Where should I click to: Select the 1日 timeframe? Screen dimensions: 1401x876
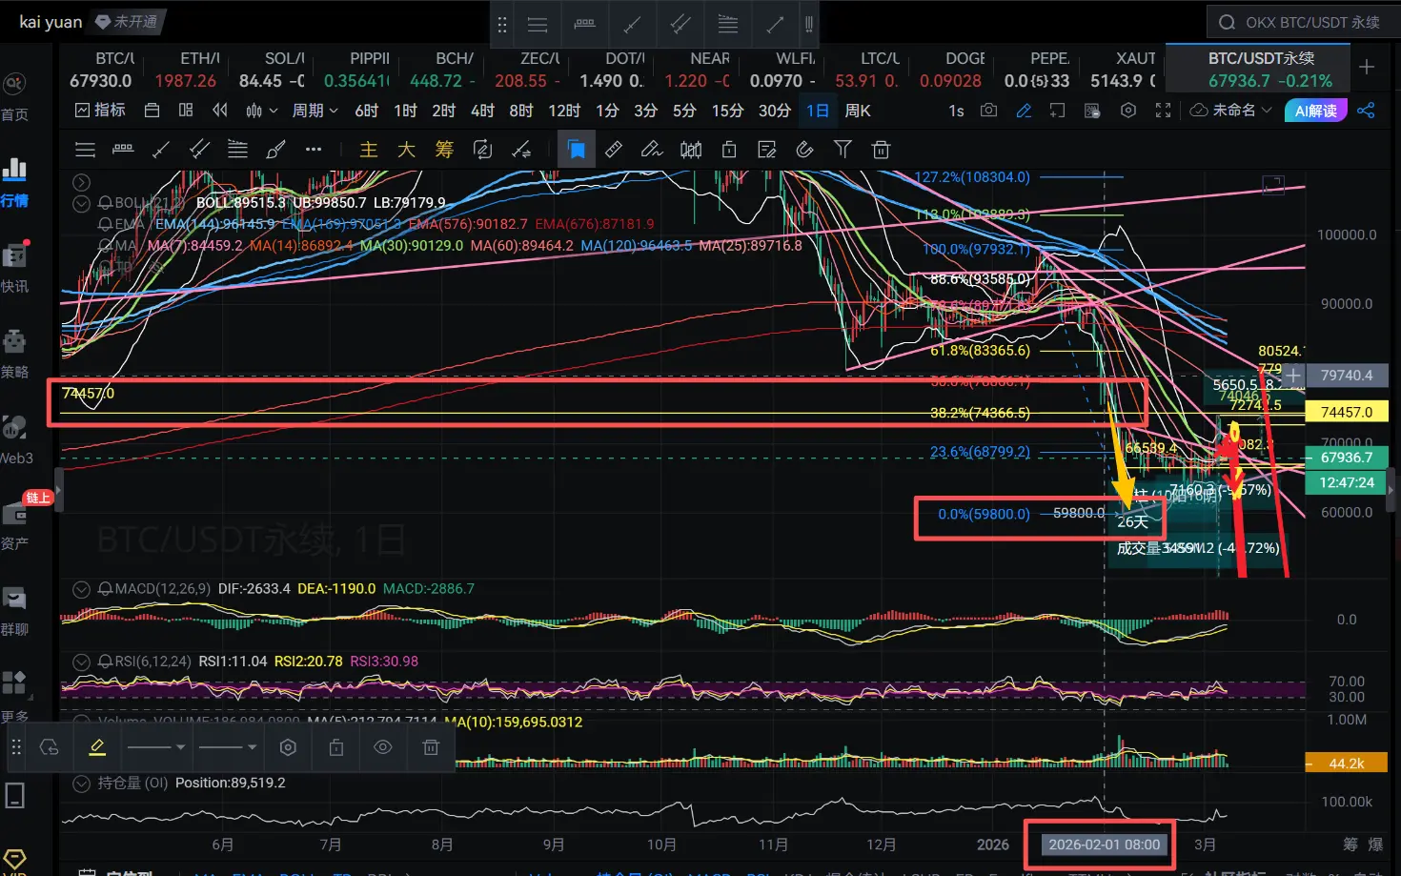tap(817, 111)
